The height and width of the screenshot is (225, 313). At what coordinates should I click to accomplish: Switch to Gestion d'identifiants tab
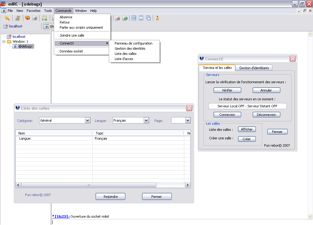click(x=254, y=68)
